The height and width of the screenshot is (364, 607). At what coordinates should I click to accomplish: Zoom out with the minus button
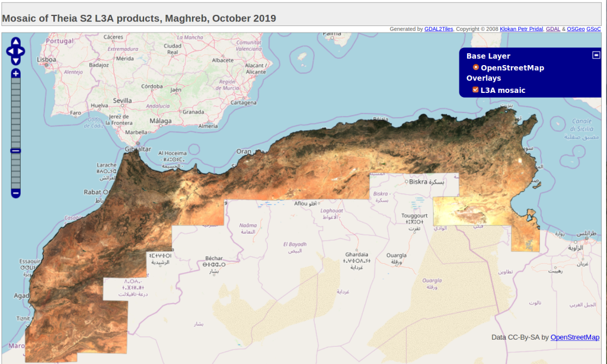point(15,193)
